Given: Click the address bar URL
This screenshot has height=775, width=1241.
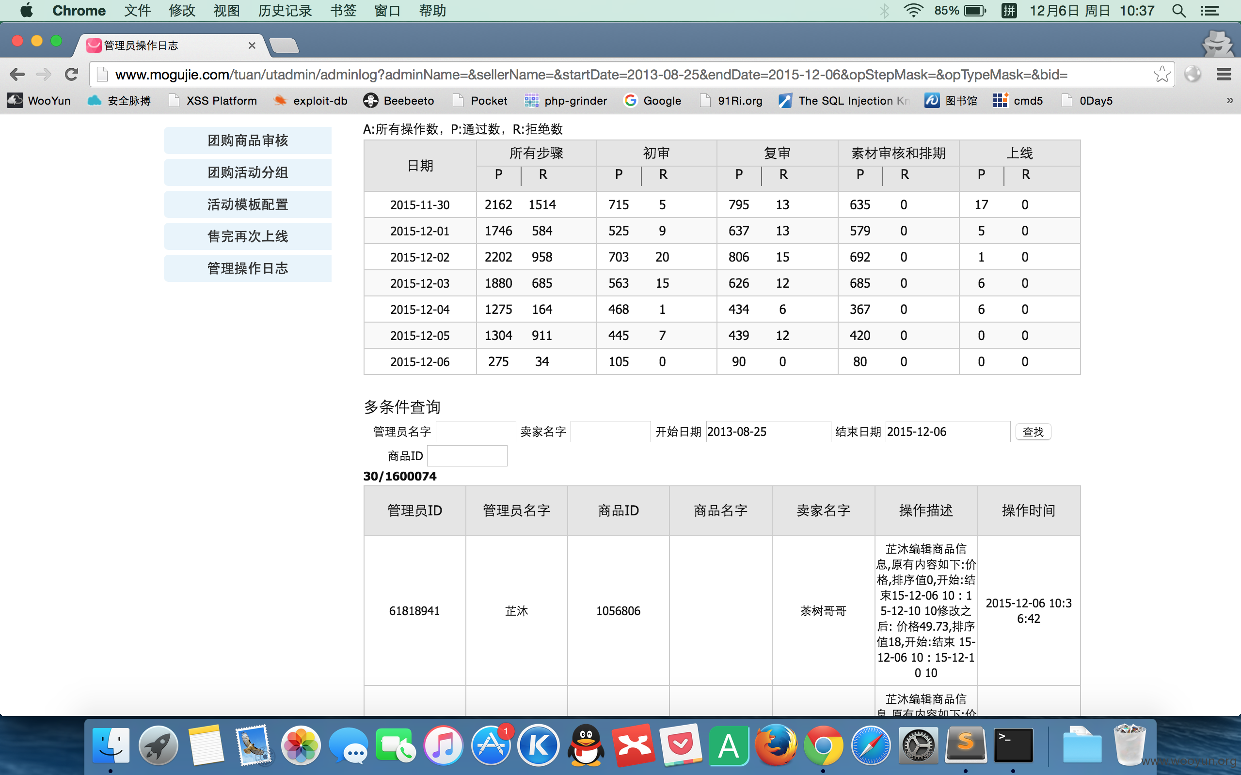Looking at the screenshot, I should (591, 75).
